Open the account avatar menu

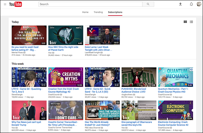[199, 4]
